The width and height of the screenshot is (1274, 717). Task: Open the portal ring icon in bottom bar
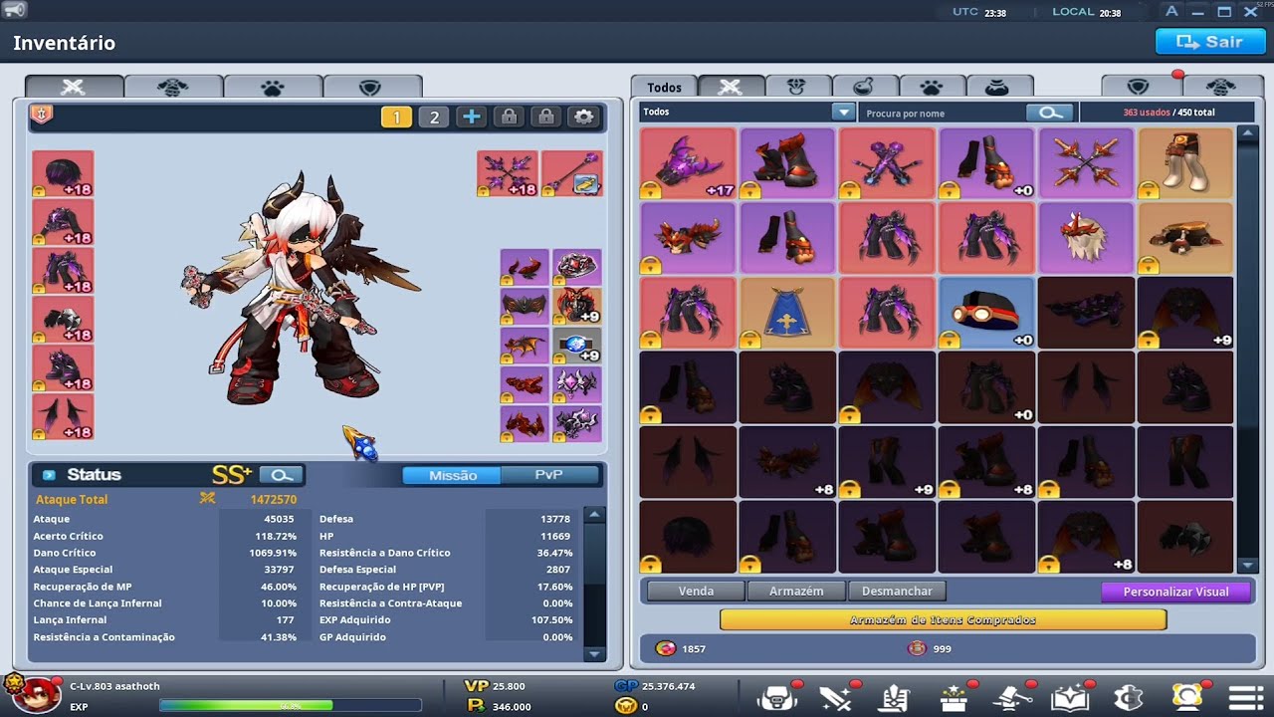click(1187, 698)
